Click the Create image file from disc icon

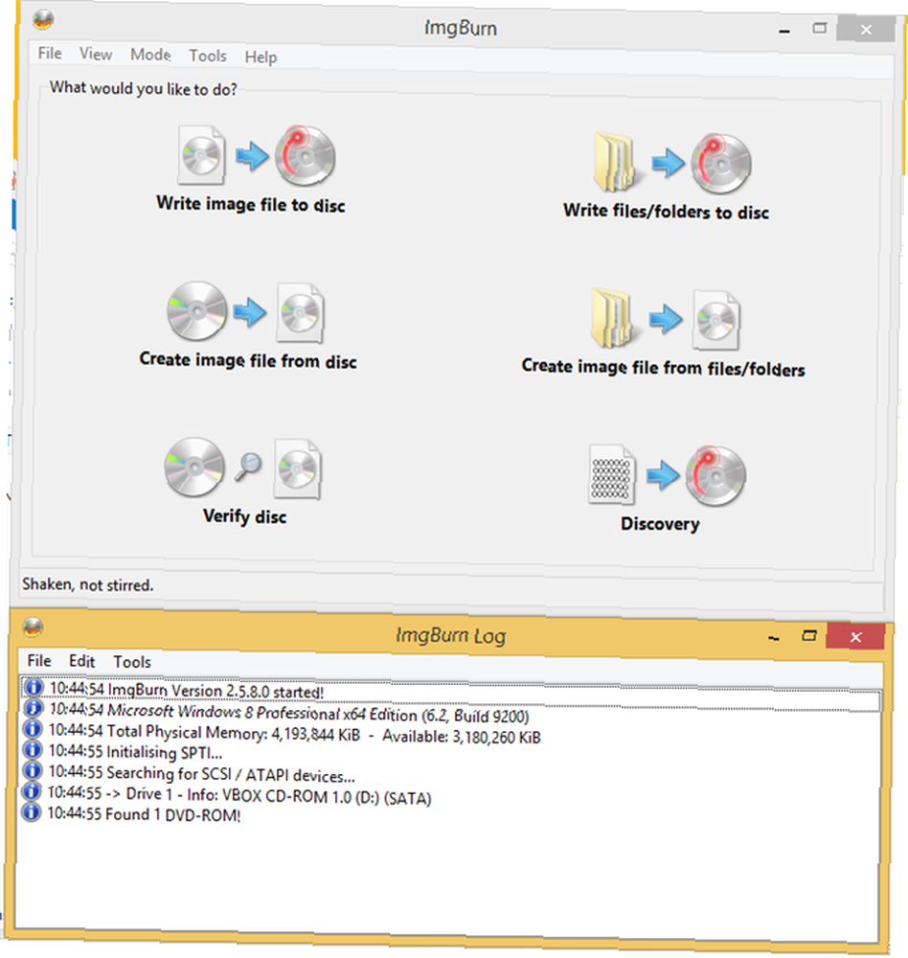245,312
